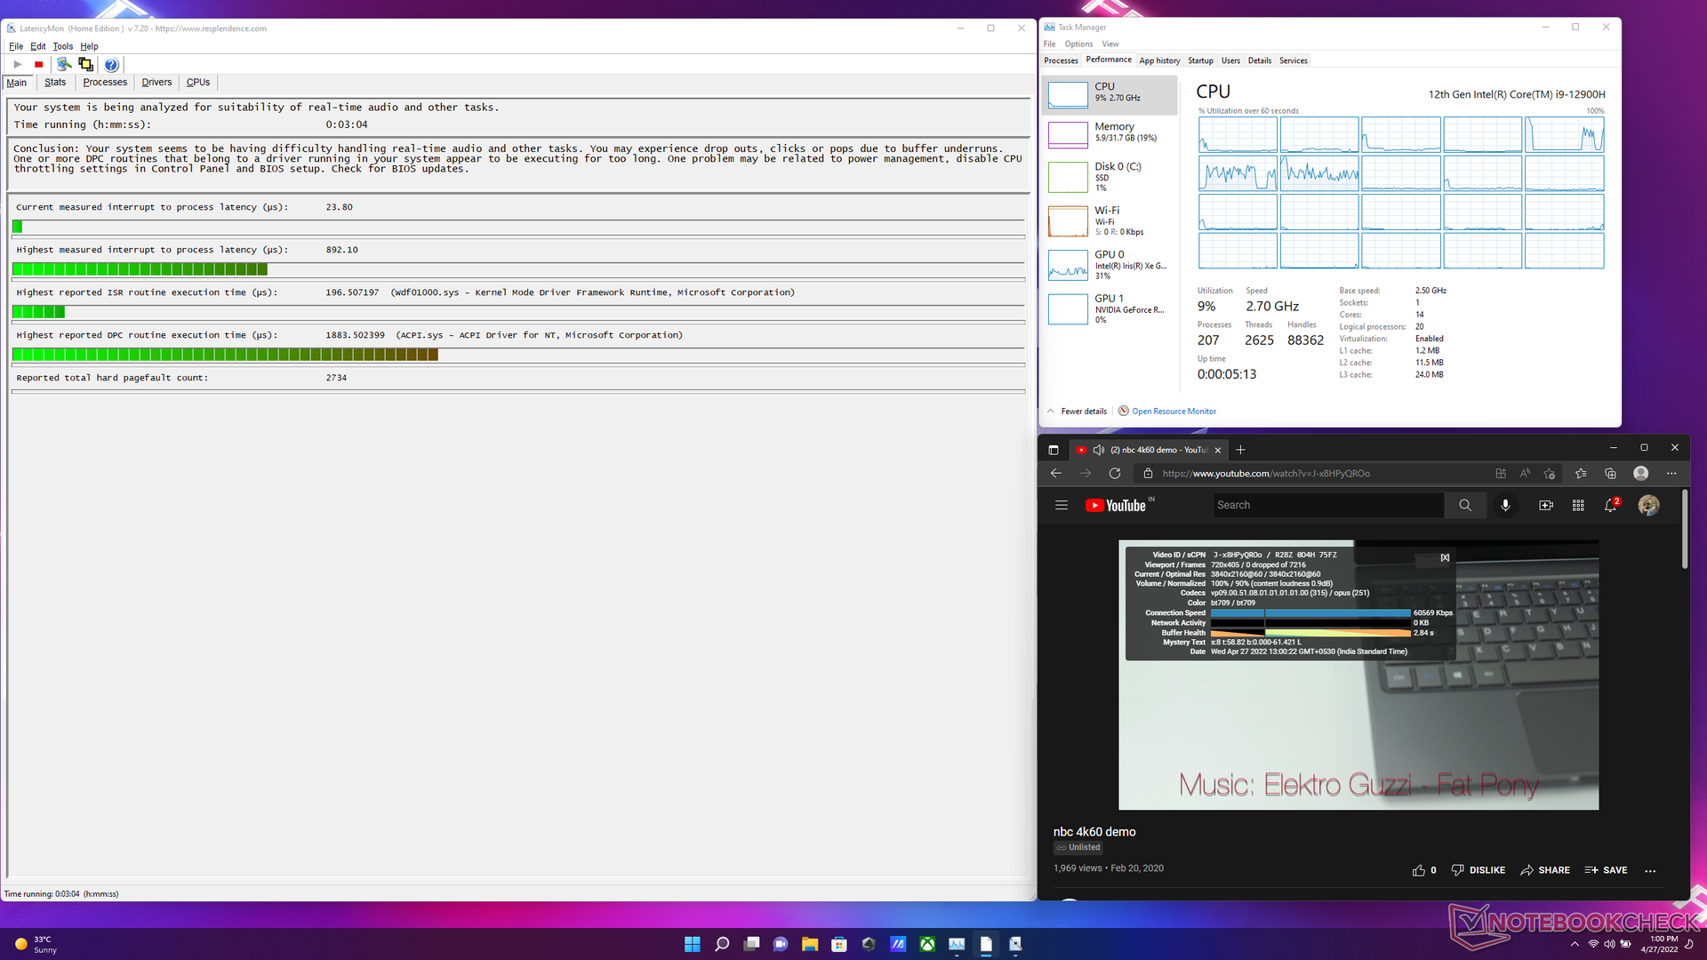
Task: Open Resource Monitor link
Action: [1173, 412]
